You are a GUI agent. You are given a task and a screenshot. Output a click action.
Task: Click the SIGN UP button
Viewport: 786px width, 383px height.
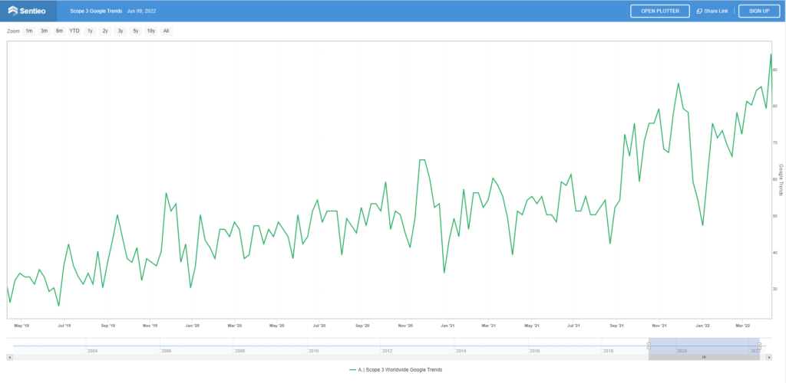pos(759,11)
